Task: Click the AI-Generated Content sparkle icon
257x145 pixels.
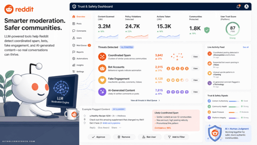Action: [102, 92]
